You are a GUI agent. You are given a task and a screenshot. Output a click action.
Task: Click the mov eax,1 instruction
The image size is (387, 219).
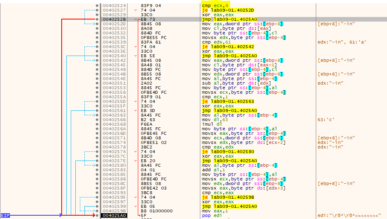[215, 211]
